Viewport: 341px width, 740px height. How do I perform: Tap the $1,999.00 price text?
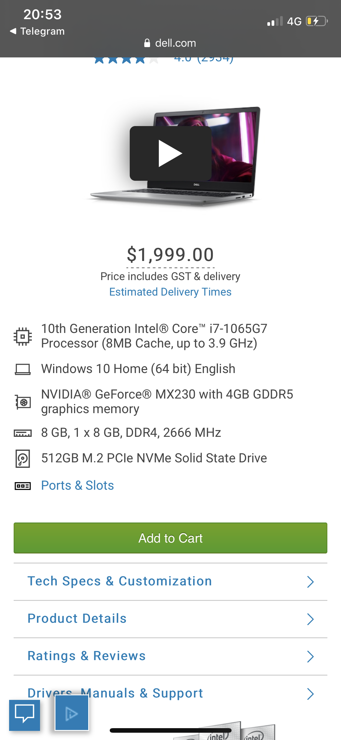170,255
